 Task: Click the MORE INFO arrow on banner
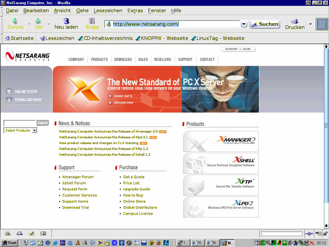pos(110,96)
